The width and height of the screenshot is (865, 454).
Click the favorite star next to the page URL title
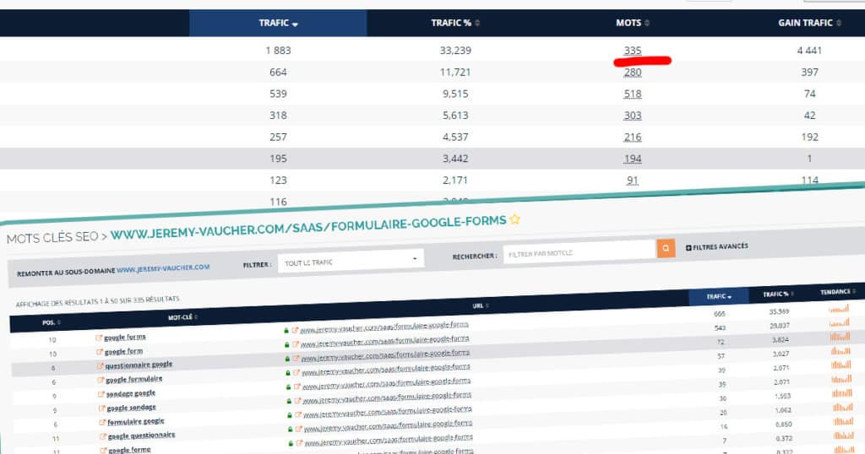click(x=514, y=219)
